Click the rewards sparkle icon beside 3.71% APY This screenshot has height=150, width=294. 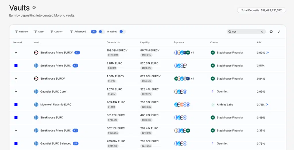click(267, 104)
